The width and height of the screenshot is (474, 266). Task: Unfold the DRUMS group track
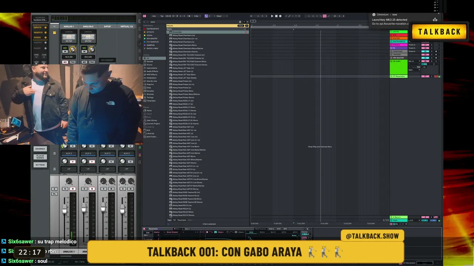[391, 32]
